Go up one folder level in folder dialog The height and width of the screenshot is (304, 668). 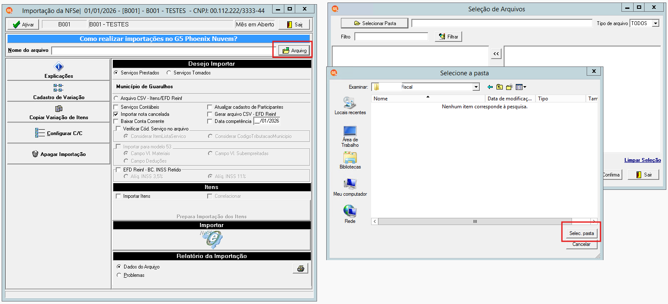(x=499, y=87)
